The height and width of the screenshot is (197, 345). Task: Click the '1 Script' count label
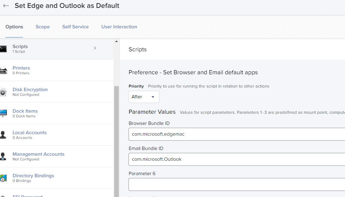coord(19,52)
